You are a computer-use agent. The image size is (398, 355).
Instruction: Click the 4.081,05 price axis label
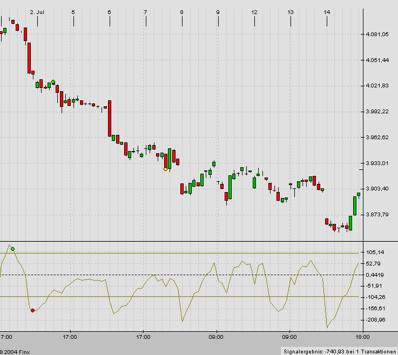(377, 34)
